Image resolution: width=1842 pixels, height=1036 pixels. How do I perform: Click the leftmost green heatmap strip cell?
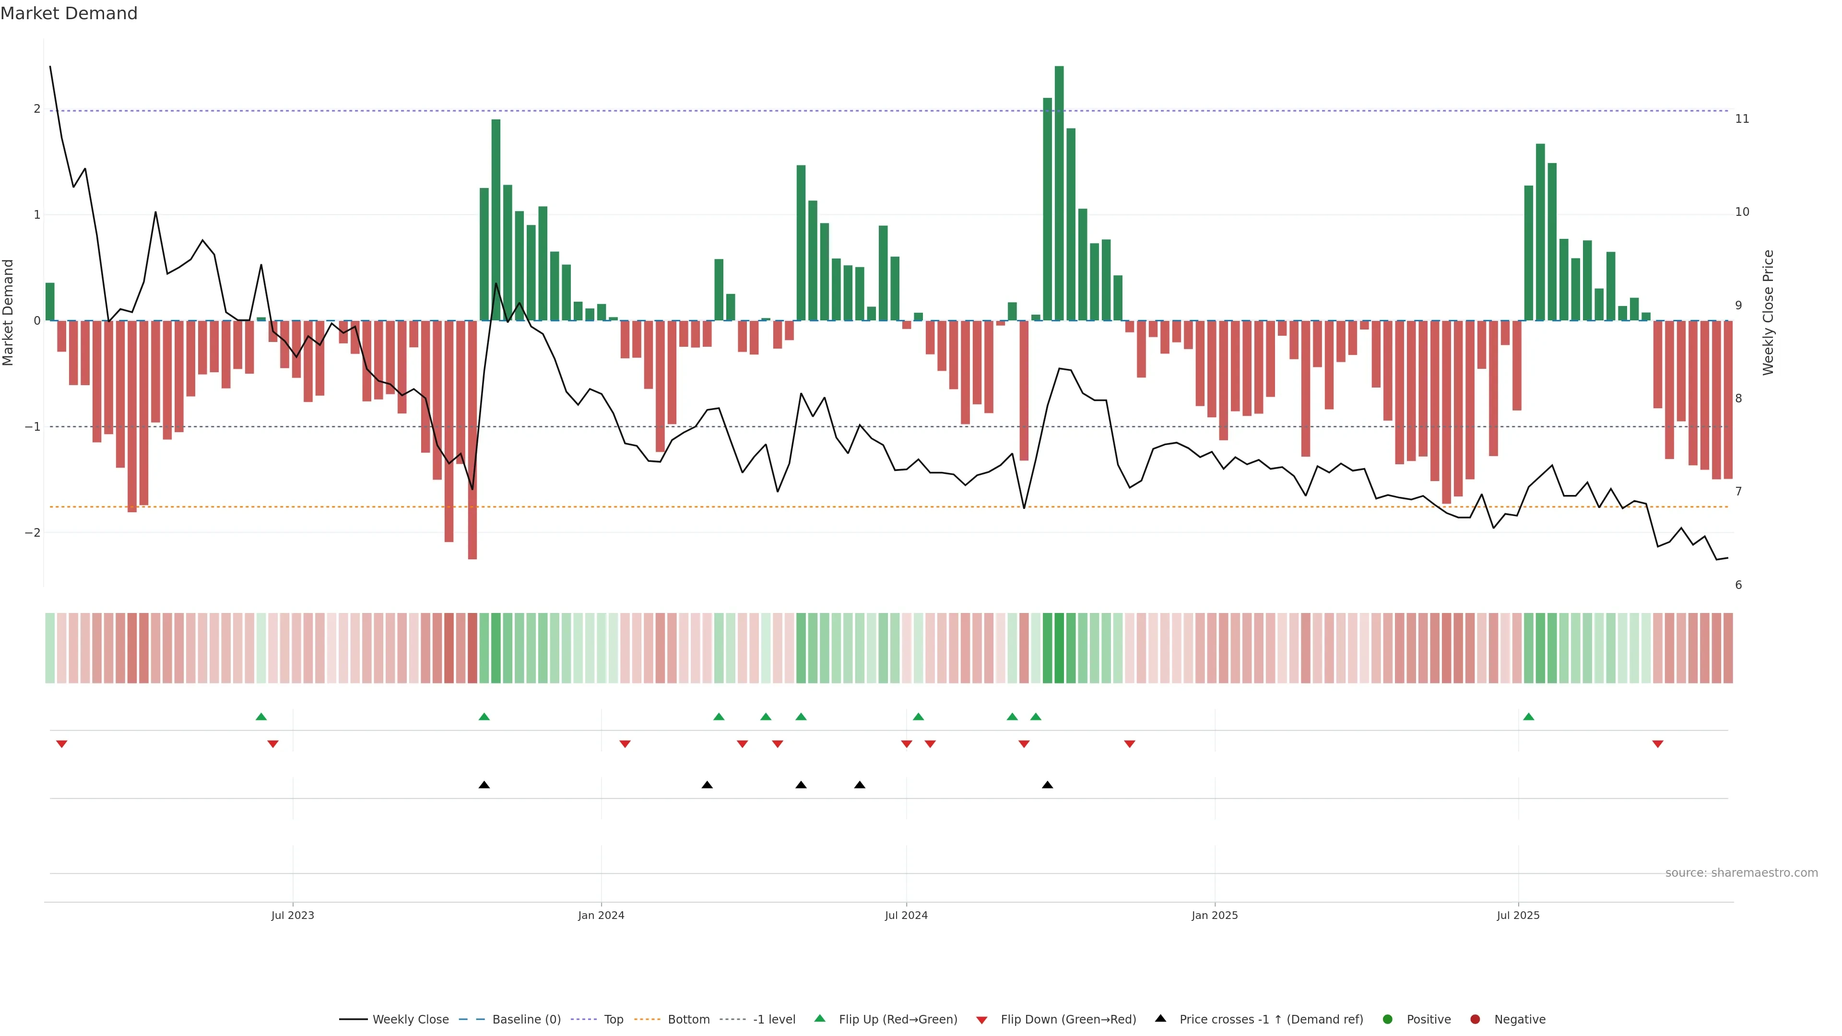pyautogui.click(x=50, y=648)
